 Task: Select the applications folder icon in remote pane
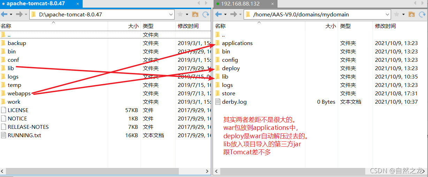[x=218, y=43]
